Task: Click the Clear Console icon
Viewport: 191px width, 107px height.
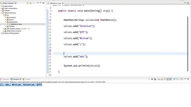Action: [x=159, y=79]
